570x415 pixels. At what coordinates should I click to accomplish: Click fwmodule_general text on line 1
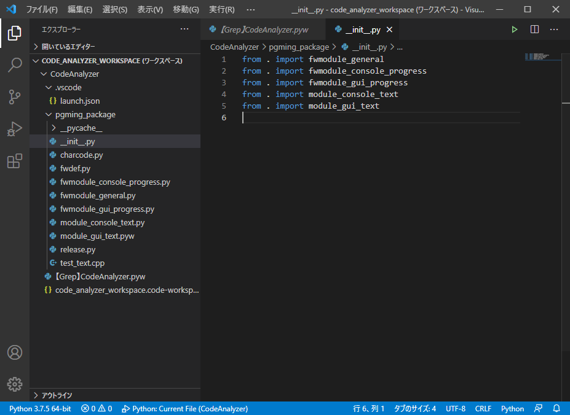346,59
